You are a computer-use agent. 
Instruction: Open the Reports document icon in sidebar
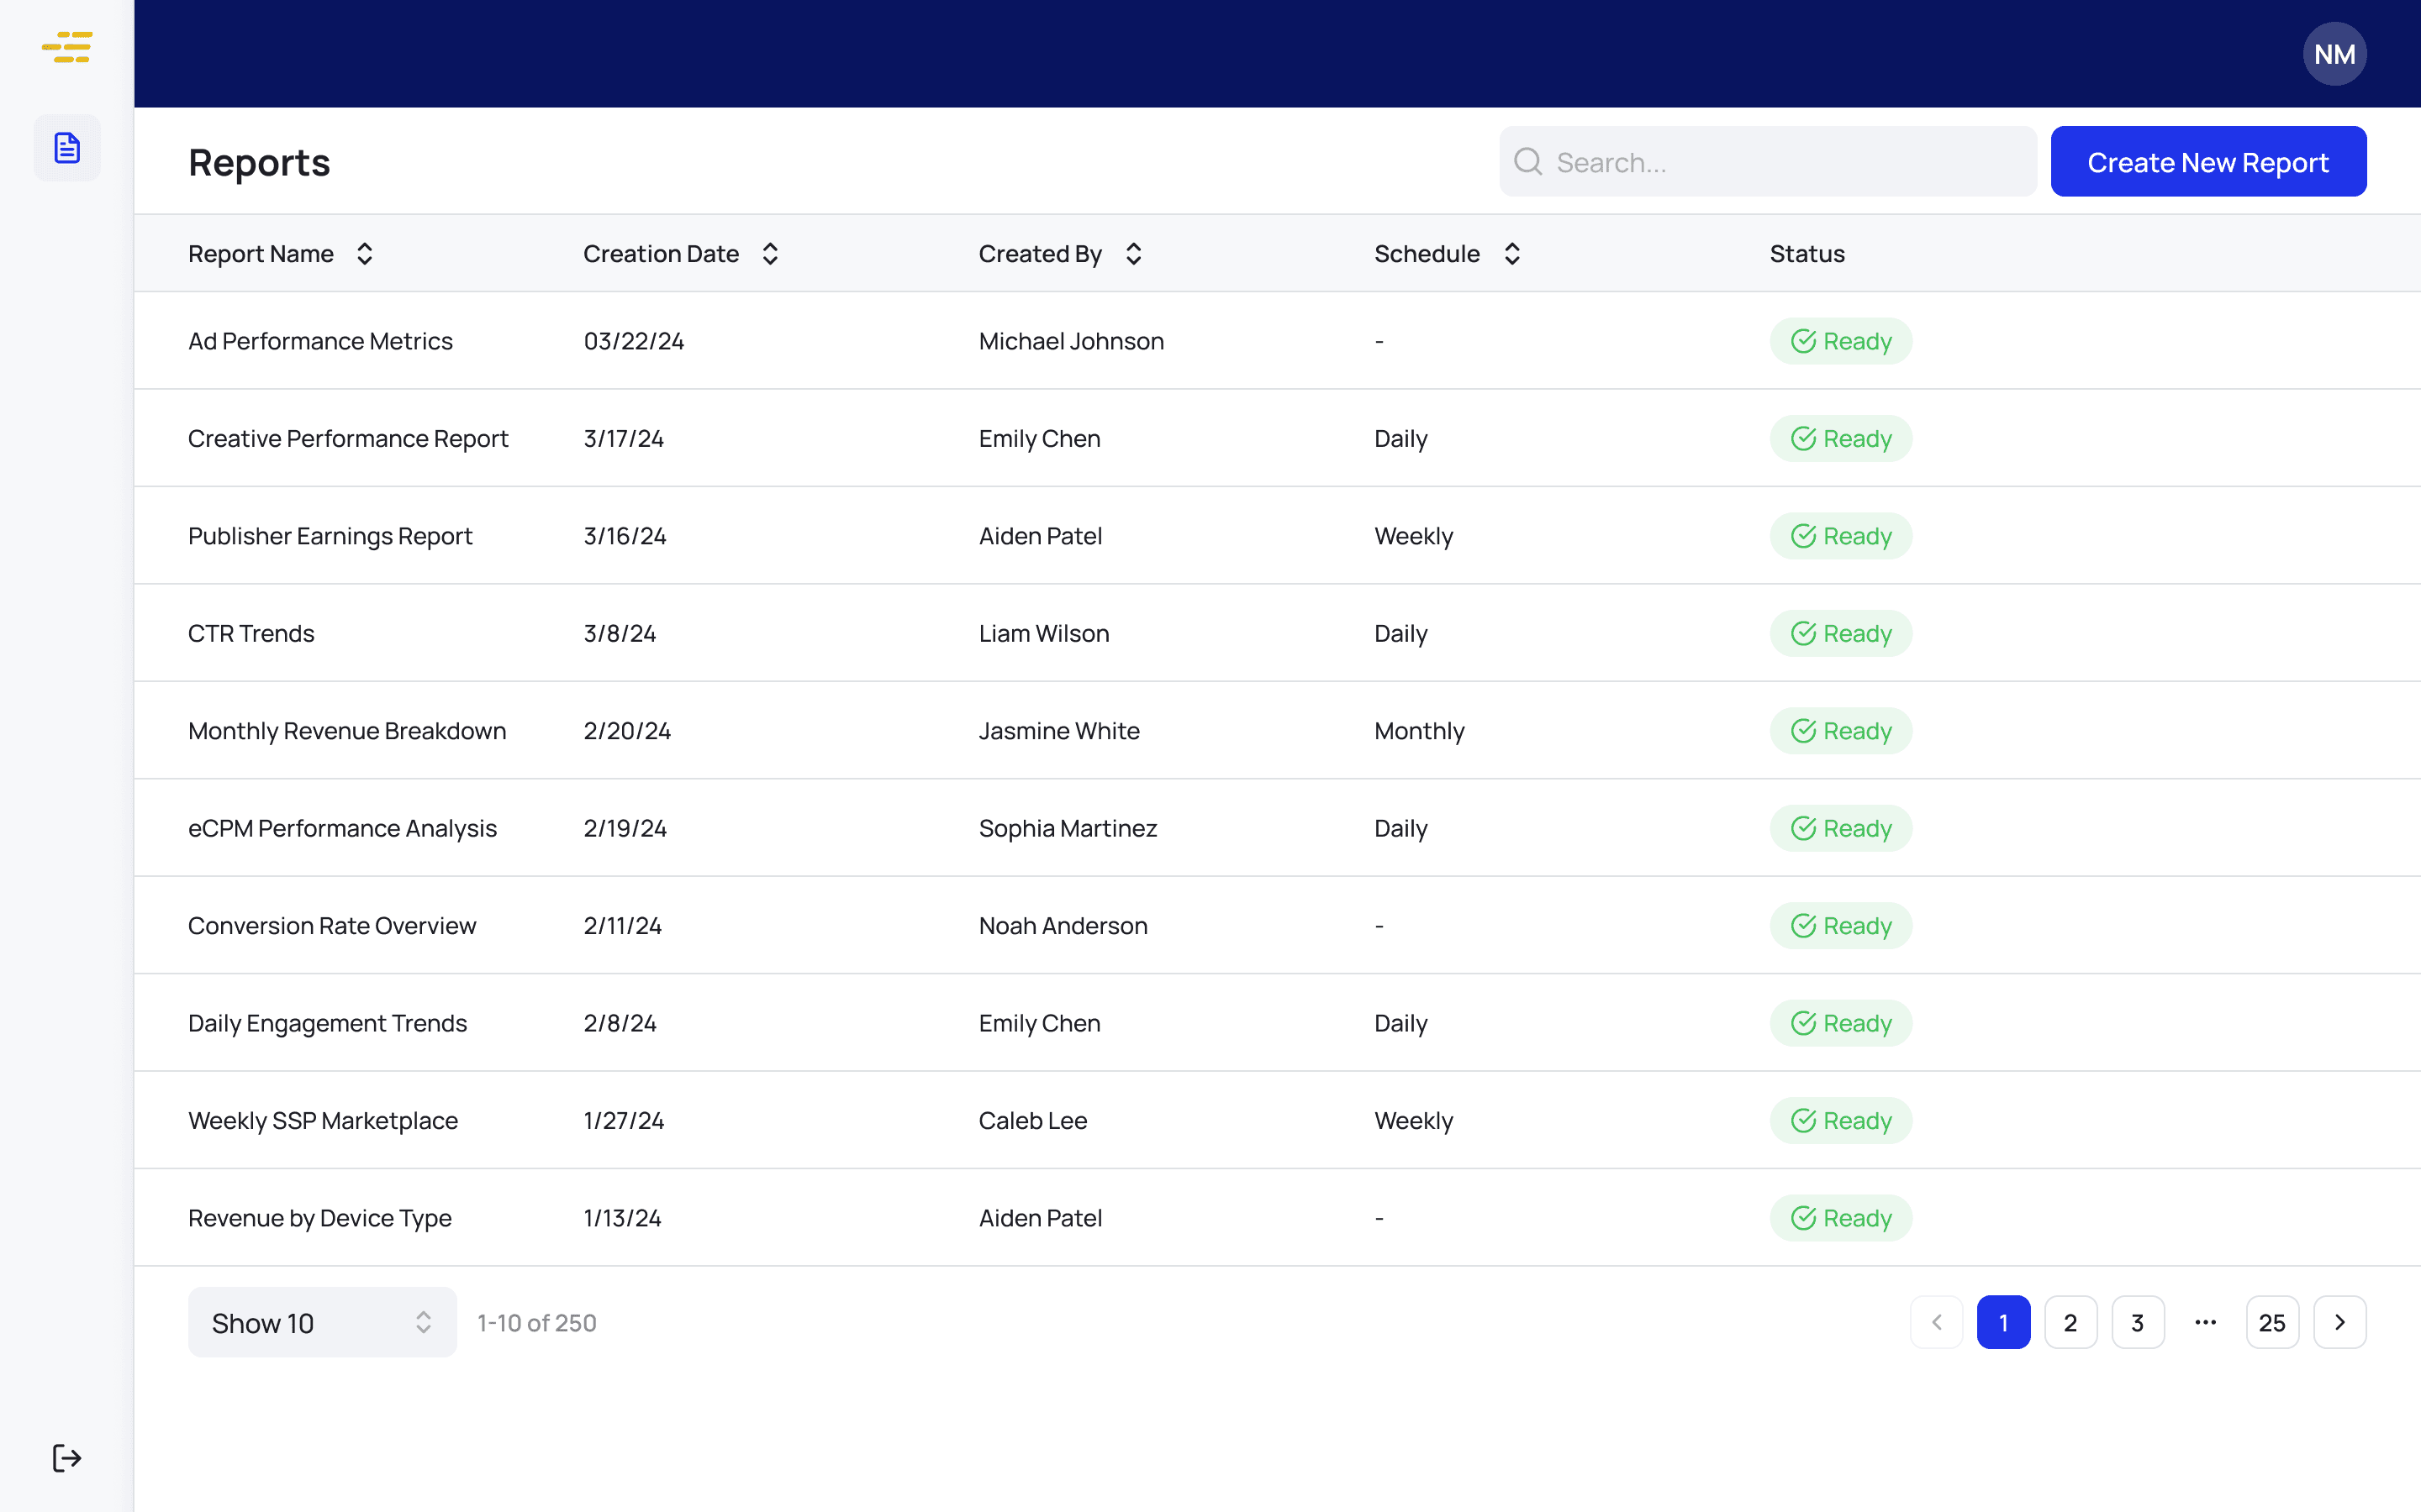(67, 148)
